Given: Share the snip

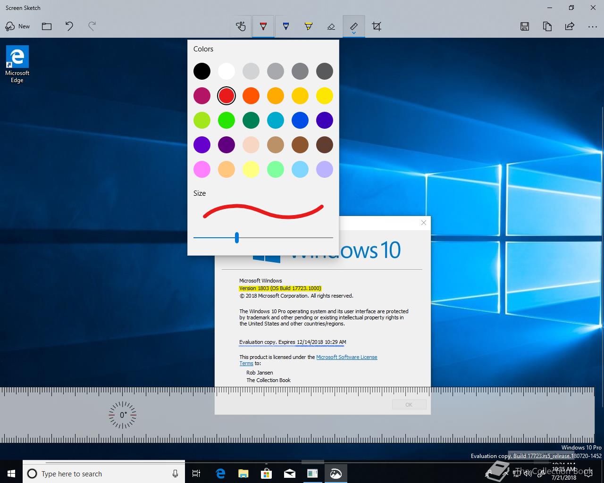Looking at the screenshot, I should click(x=570, y=26).
